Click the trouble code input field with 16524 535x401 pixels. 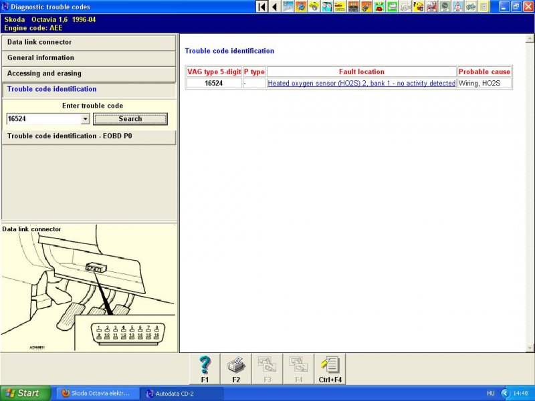click(x=44, y=119)
